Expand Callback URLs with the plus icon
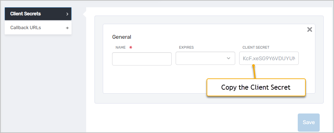334x133 pixels. [x=67, y=28]
